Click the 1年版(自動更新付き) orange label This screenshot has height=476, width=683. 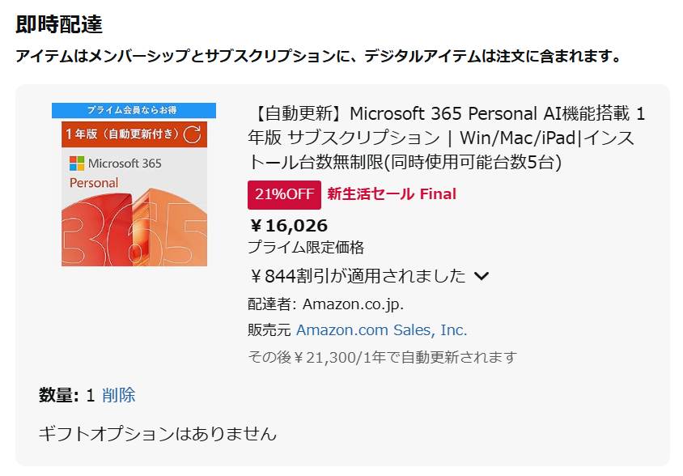coord(123,134)
